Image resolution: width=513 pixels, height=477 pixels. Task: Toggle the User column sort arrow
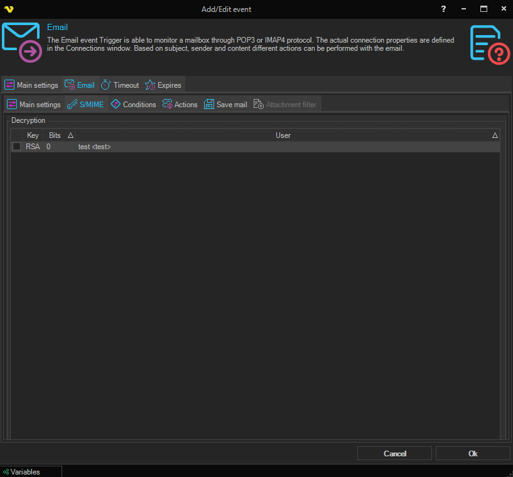(495, 135)
